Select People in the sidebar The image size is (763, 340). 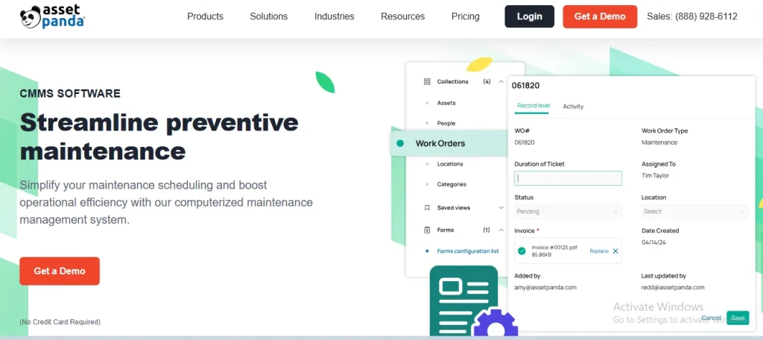(446, 123)
